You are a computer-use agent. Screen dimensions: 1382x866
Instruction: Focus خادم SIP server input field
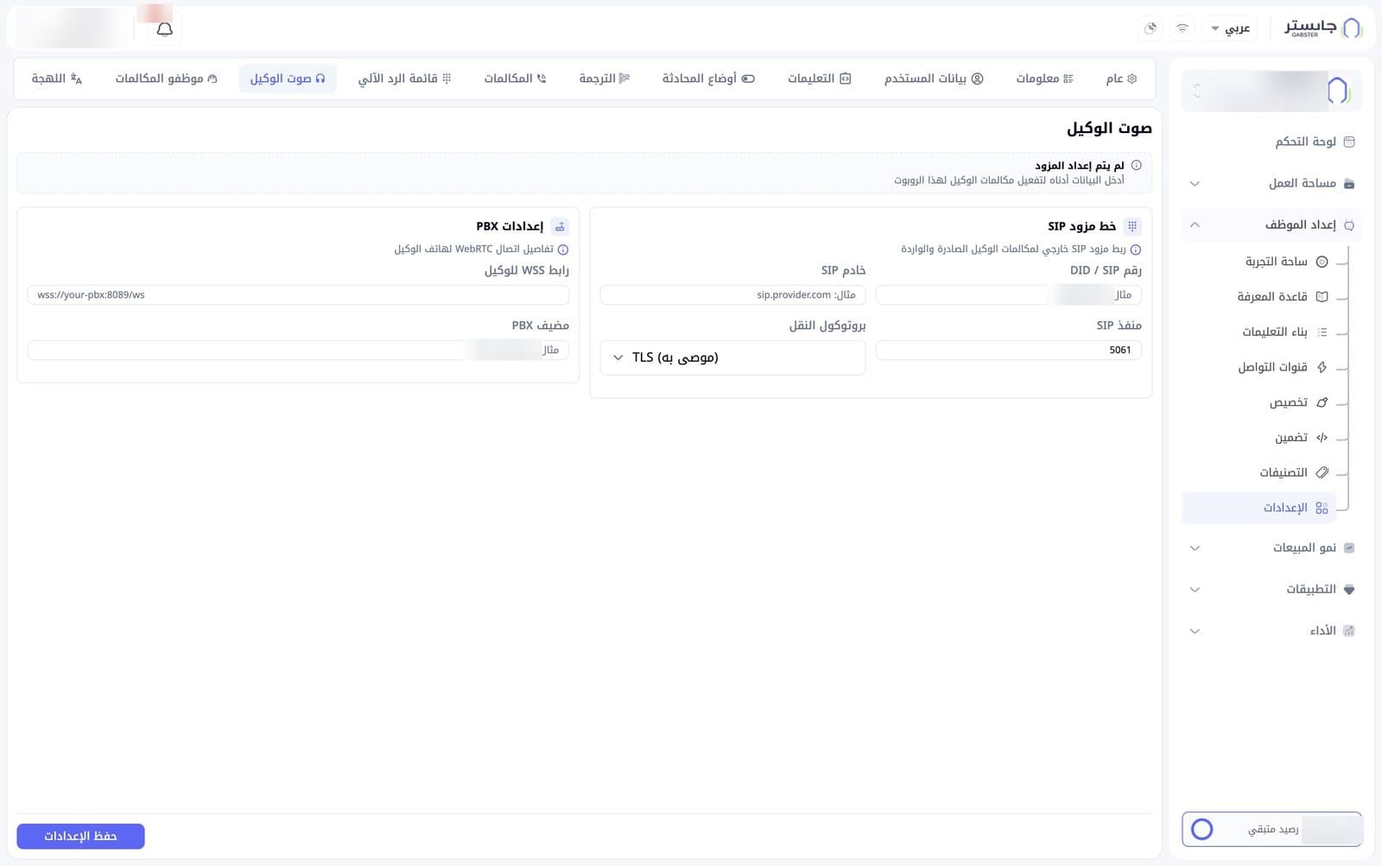click(x=732, y=295)
